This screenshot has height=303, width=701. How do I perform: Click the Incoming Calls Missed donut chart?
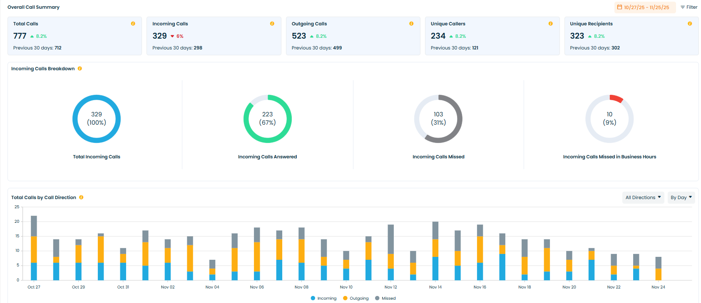pos(438,119)
